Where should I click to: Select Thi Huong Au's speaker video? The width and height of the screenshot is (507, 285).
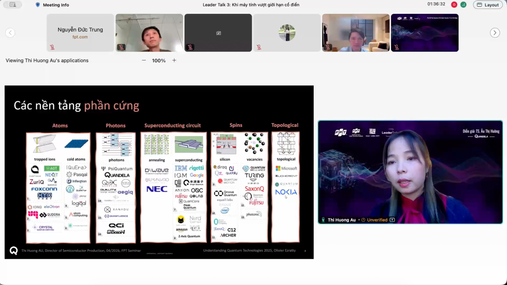410,172
